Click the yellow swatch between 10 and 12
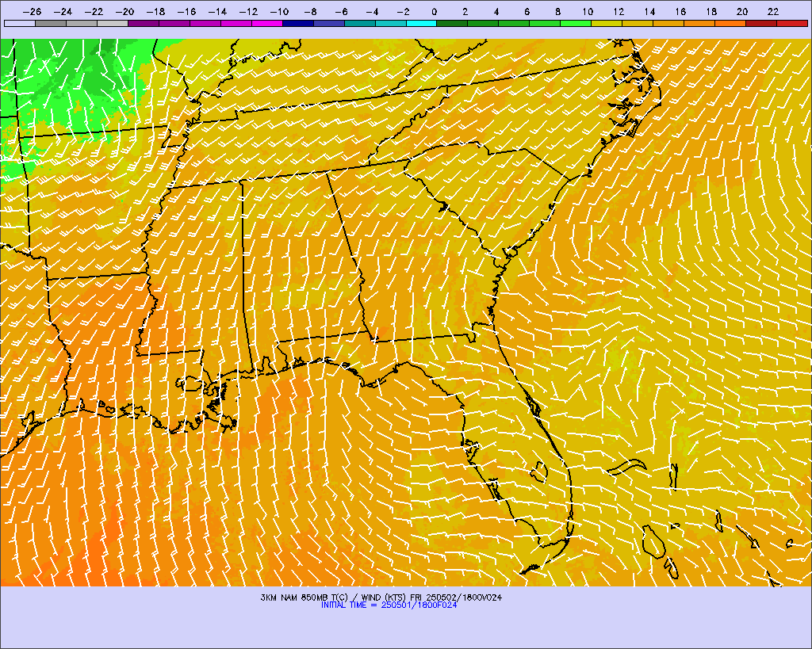The image size is (812, 649). [607, 23]
